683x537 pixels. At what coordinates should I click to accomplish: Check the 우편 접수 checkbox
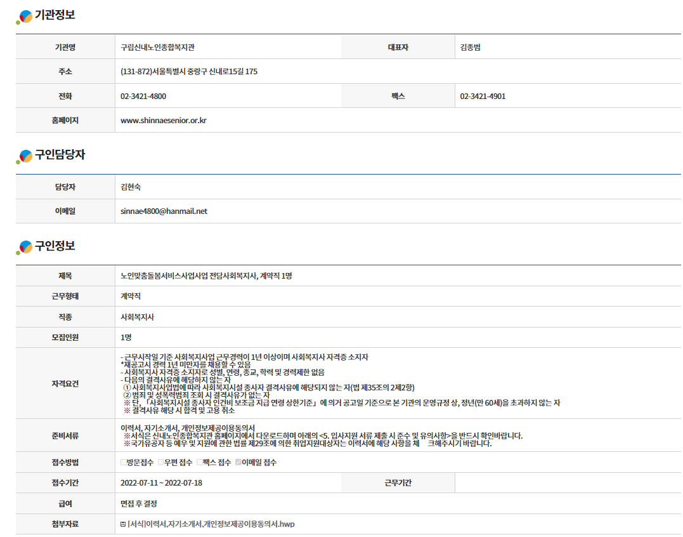click(160, 463)
